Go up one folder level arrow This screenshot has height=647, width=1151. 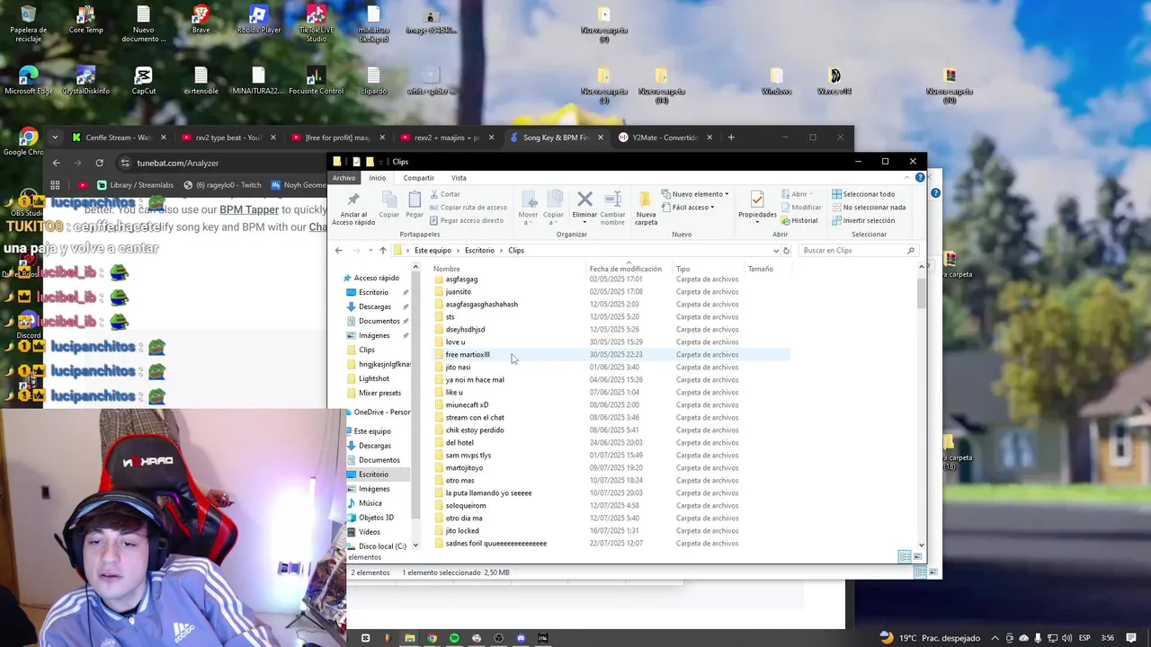(x=382, y=251)
